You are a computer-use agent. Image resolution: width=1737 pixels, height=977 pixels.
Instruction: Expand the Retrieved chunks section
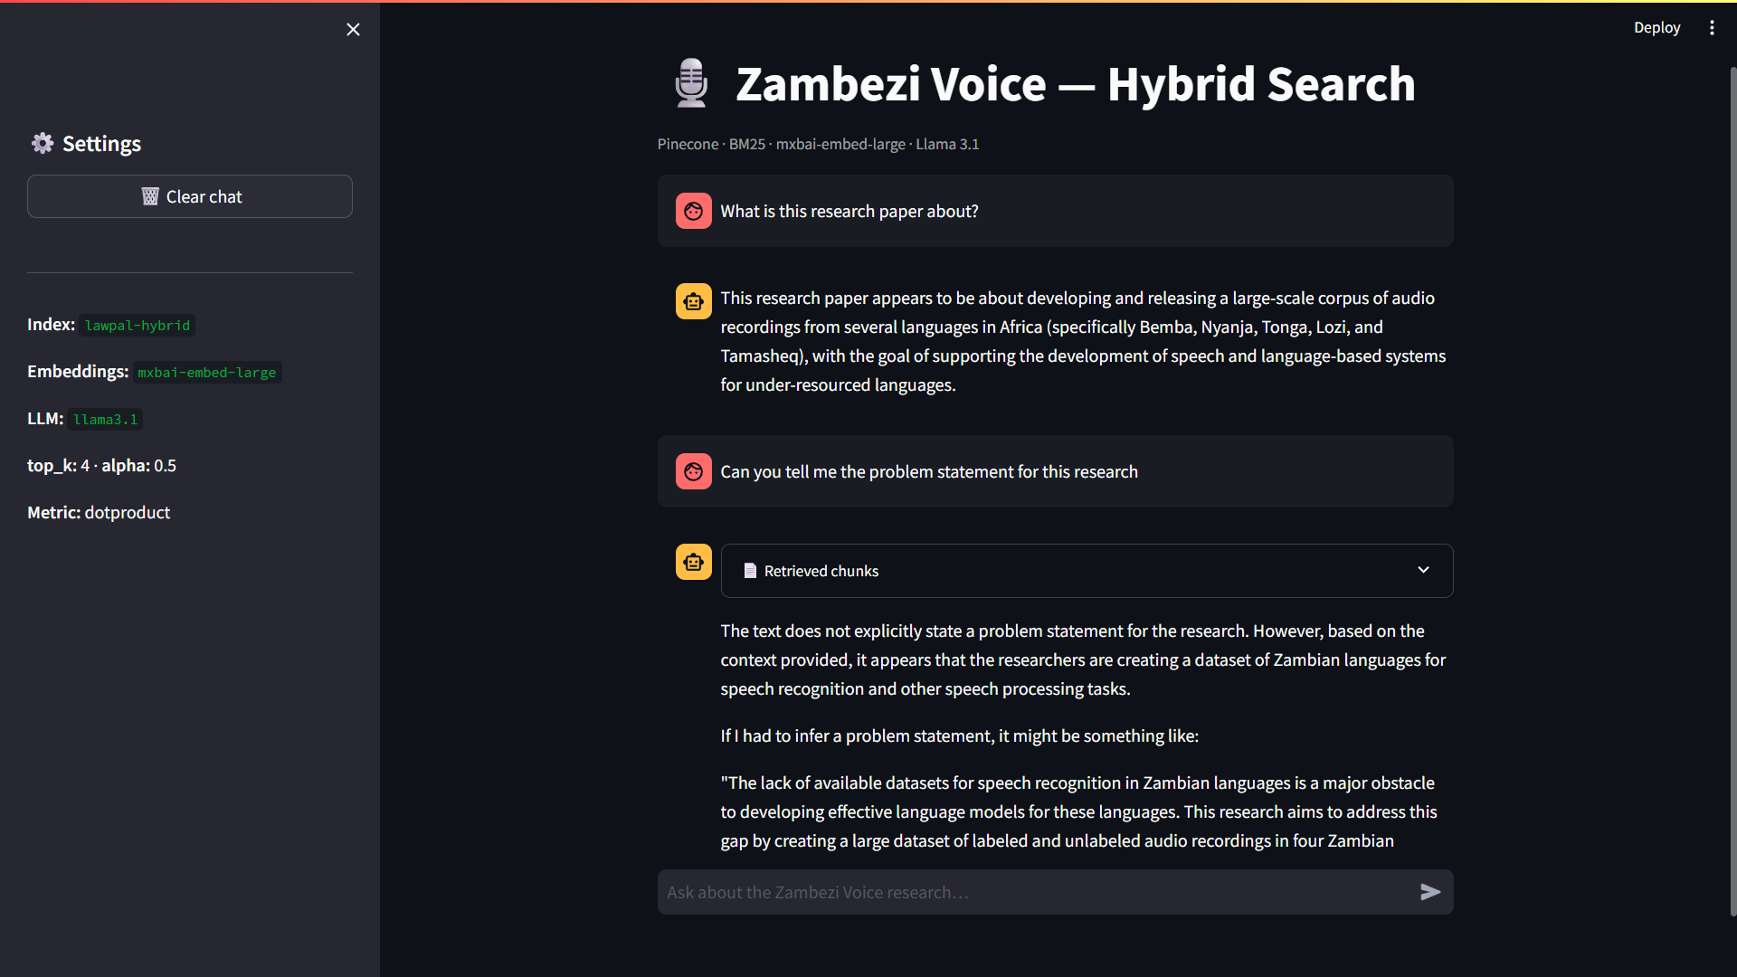click(1422, 570)
